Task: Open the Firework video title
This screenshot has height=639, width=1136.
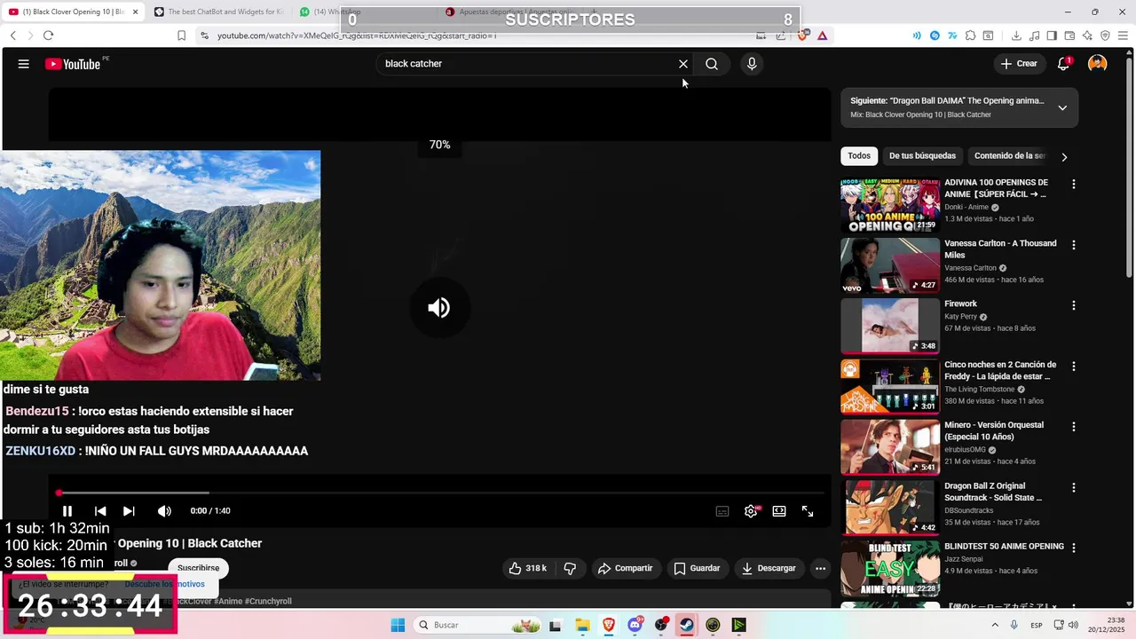Action: 960,304
